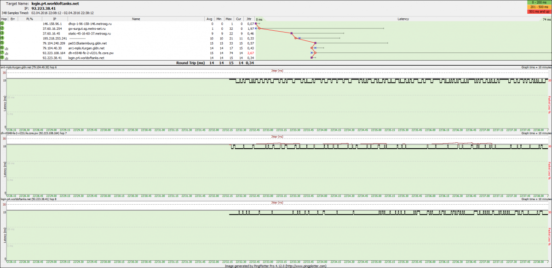Click the red jitter value 2,67
Image resolution: width=552 pixels, height=268 pixels.
(251, 53)
